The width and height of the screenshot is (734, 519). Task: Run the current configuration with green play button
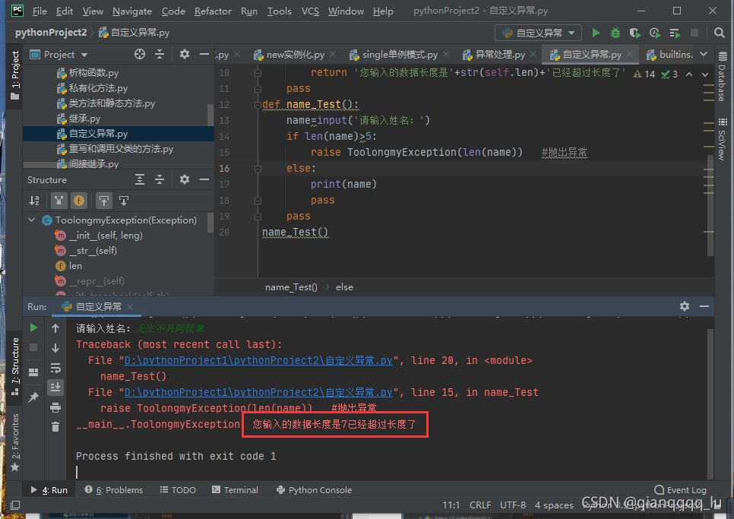[x=596, y=33]
